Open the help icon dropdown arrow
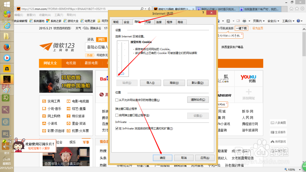The image size is (306, 172). [x=302, y=21]
